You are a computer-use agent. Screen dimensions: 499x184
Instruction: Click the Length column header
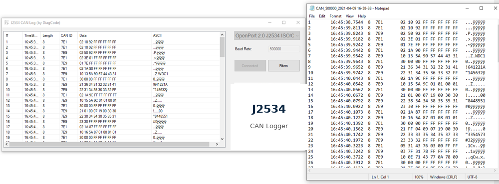(x=49, y=35)
